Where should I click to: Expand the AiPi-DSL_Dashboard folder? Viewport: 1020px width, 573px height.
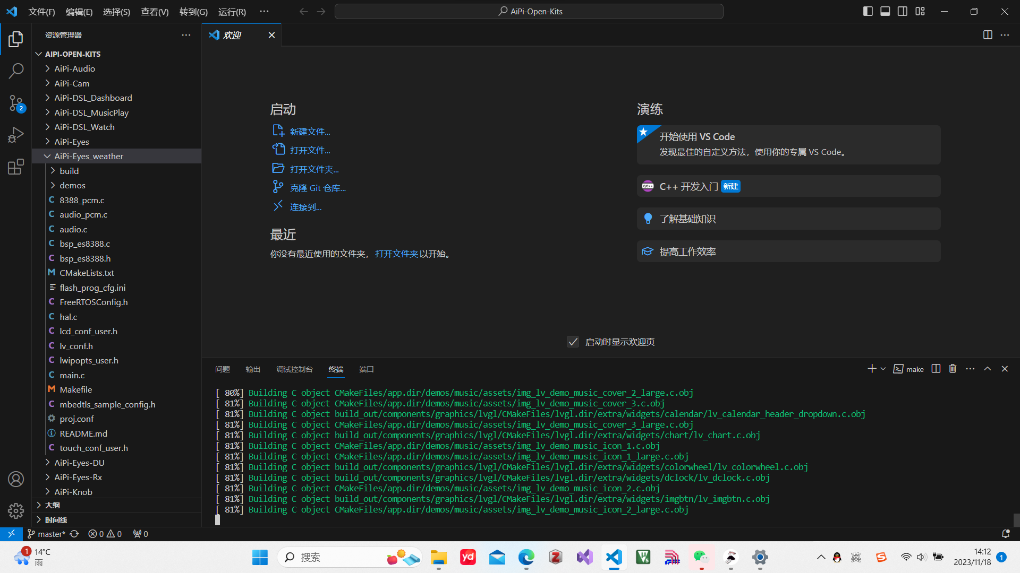(117, 98)
